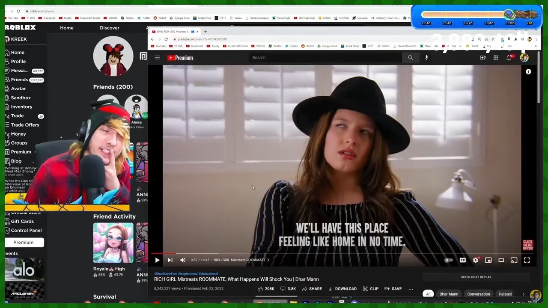The image size is (548, 308).
Task: Open Royale High game thumbnail
Action: (113, 243)
